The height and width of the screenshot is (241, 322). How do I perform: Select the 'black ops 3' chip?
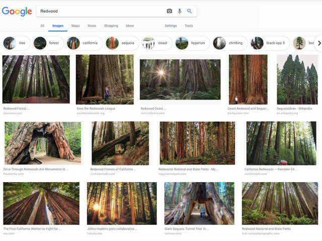click(269, 43)
